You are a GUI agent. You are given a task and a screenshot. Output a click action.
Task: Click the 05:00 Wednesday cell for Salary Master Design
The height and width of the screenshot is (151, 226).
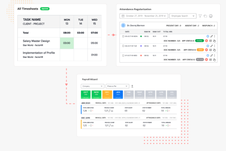(94, 43)
